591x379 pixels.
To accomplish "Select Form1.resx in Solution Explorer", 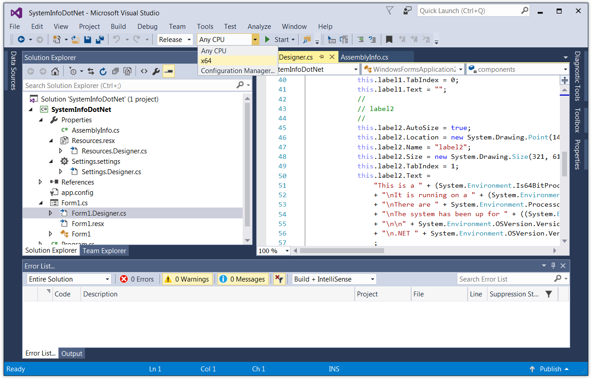I will point(88,224).
